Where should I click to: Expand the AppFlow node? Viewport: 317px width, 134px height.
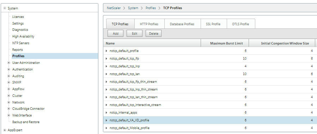coord(9,89)
